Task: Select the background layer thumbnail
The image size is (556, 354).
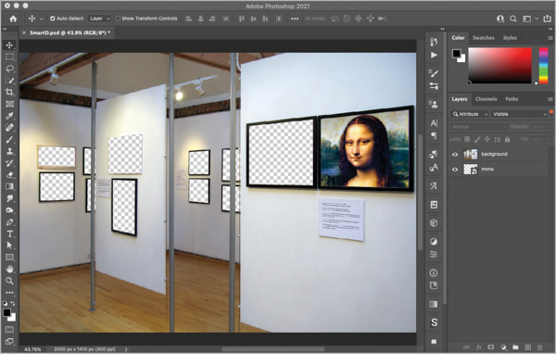Action: [471, 155]
